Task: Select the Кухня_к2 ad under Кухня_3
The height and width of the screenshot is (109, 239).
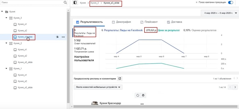Action: coord(23,31)
